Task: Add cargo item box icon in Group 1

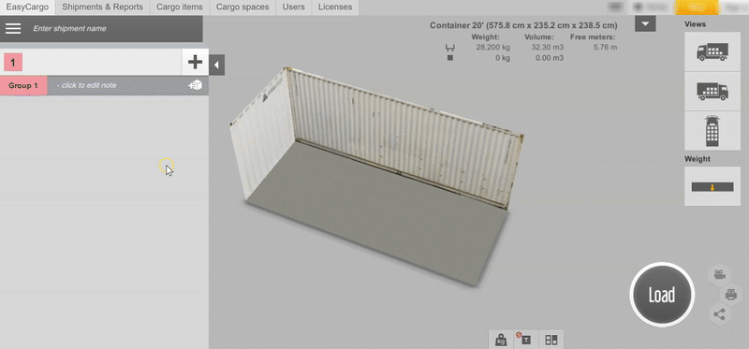Action: click(195, 85)
